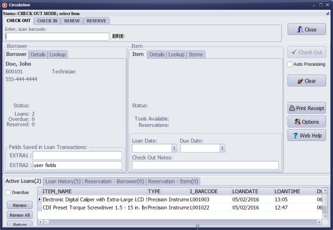The height and width of the screenshot is (230, 333).
Task: Click borrower name Doe, John
Action: (x=19, y=64)
